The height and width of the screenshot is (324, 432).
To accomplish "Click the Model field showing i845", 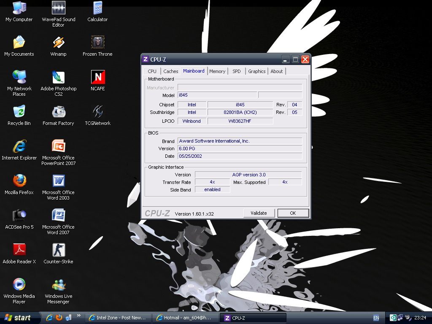I will point(217,95).
